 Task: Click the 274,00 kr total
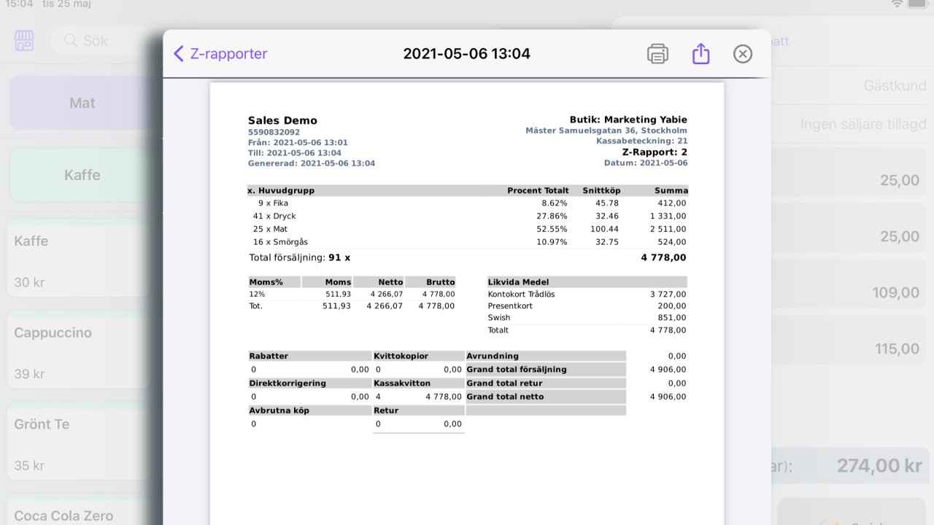[879, 465]
